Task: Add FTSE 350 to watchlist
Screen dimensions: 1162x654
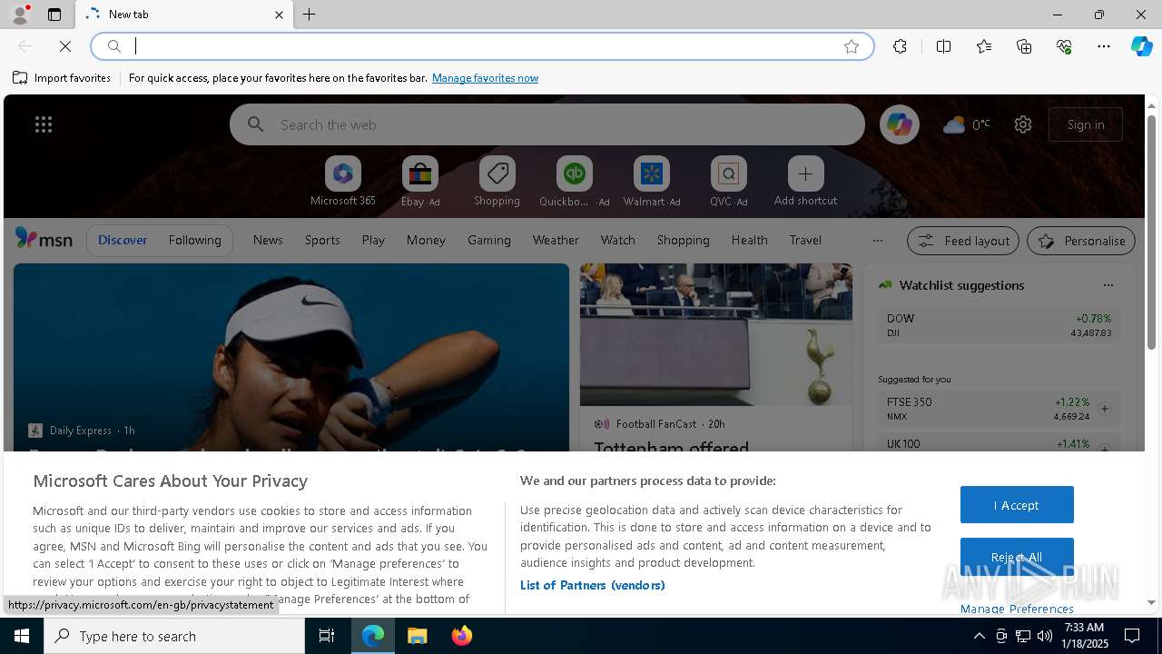Action: (x=1105, y=409)
